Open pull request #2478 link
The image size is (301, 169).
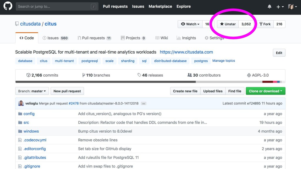(x=73, y=103)
